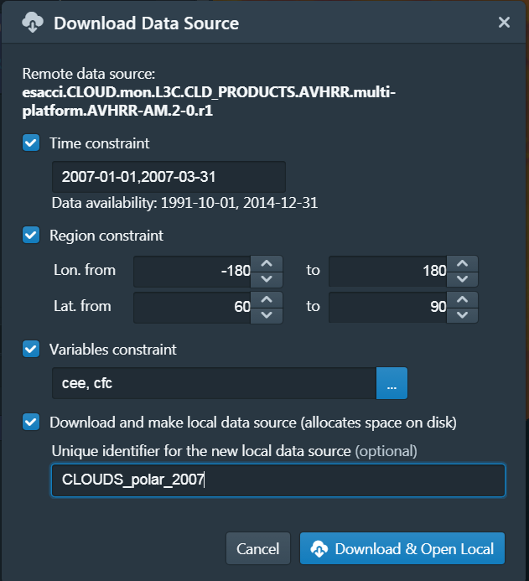Increase the Lon. from value

pos(267,263)
